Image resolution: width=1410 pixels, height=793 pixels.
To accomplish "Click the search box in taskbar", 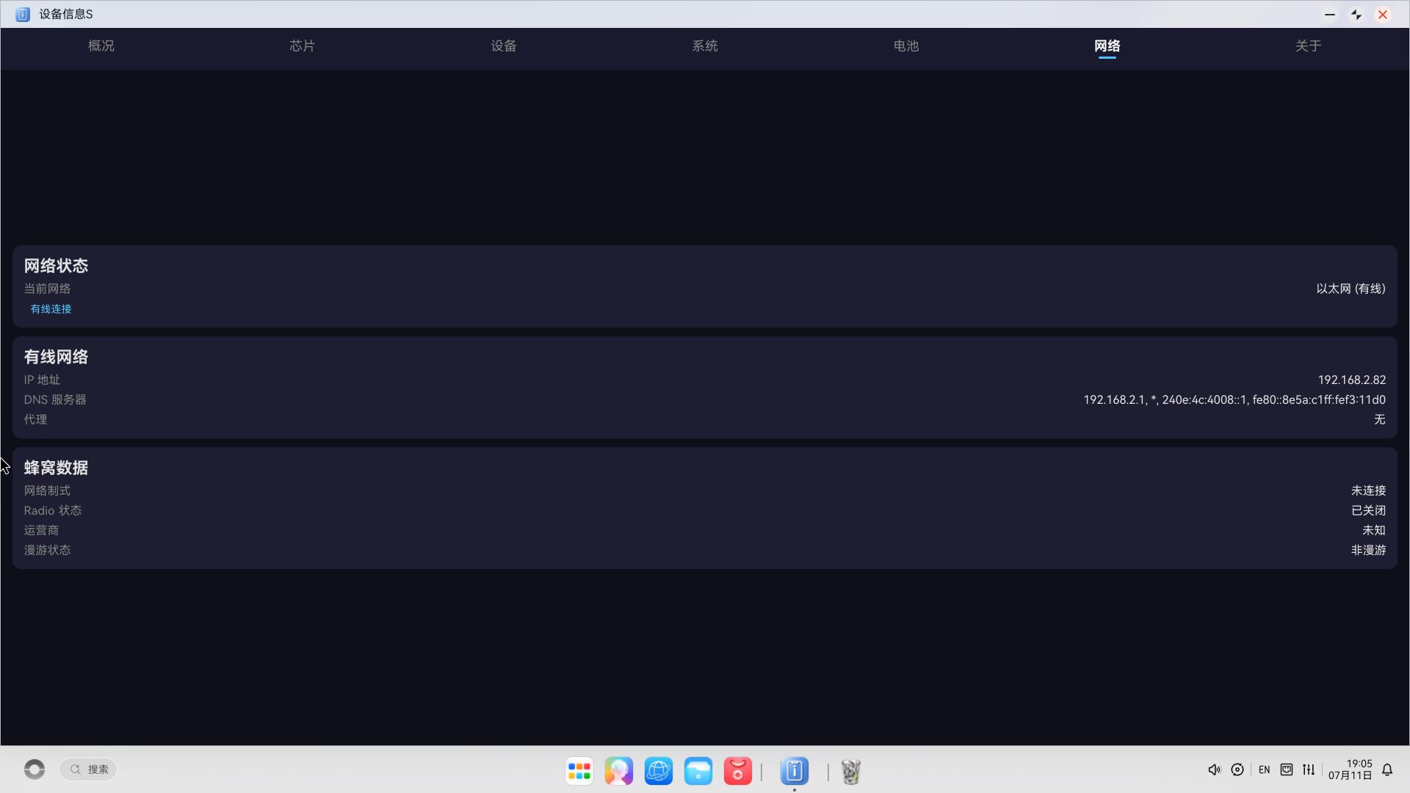I will 88,770.
